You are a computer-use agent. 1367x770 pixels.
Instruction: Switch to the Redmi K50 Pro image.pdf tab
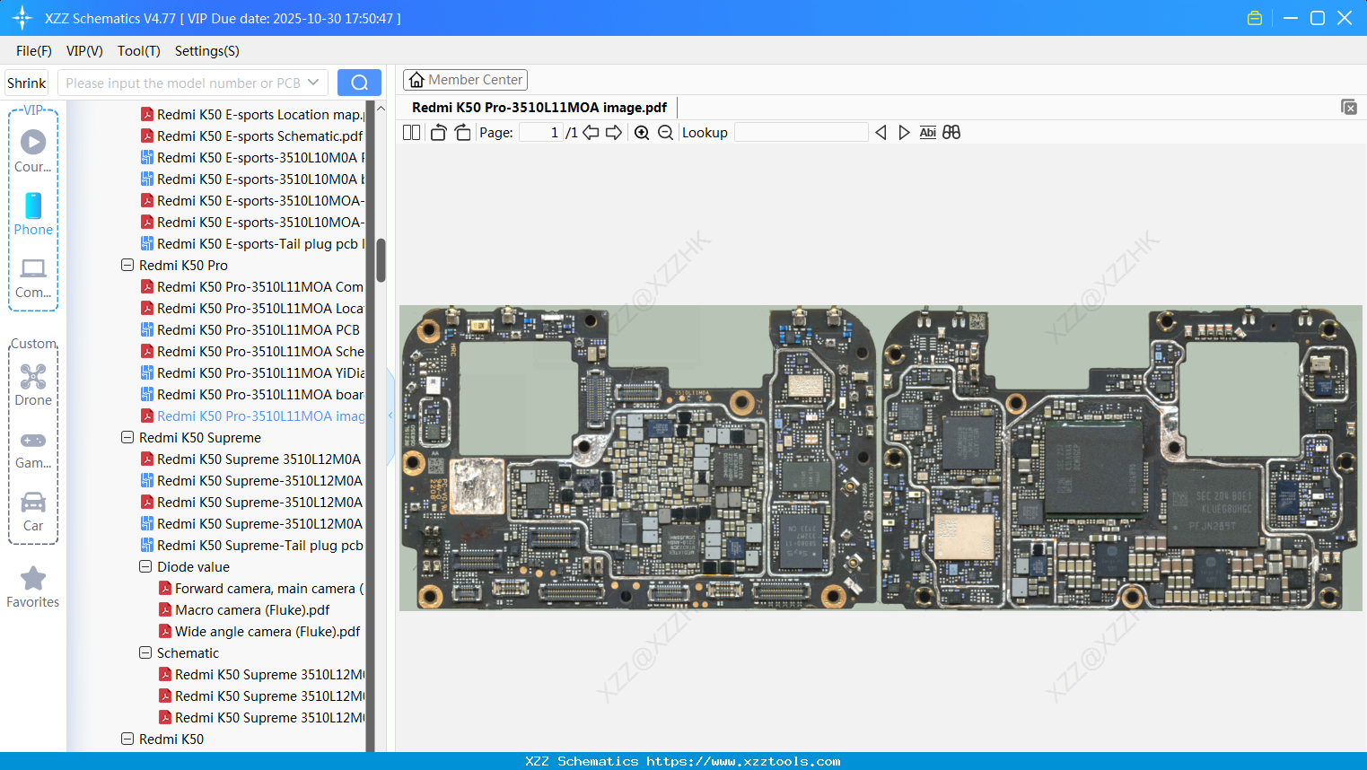[x=539, y=107]
